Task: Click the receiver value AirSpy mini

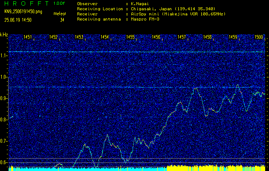Action: coord(145,14)
